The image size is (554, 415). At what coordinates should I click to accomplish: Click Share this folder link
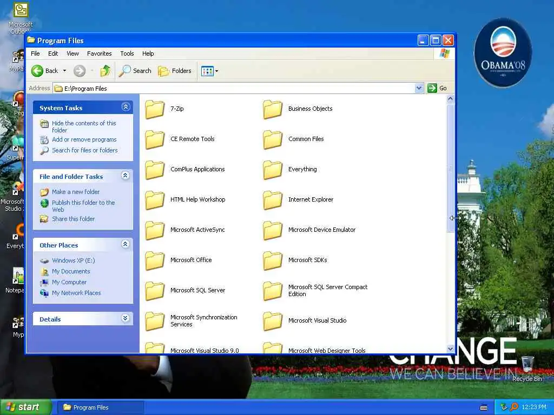[x=73, y=219]
